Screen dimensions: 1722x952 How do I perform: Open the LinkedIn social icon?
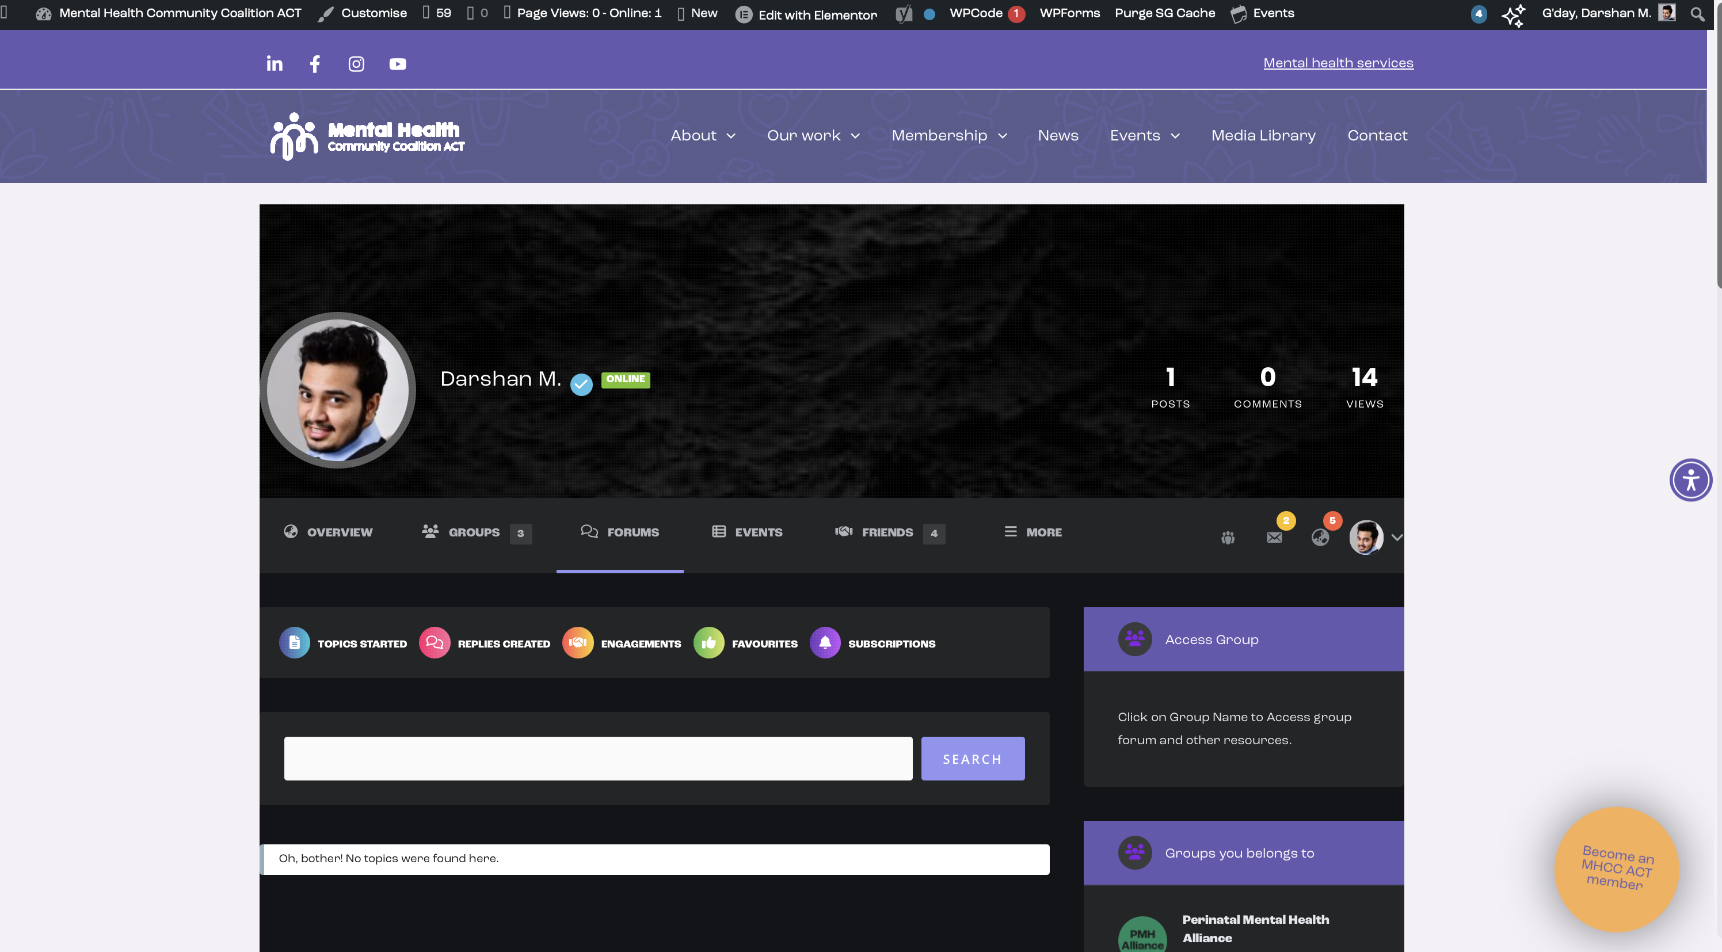tap(274, 63)
